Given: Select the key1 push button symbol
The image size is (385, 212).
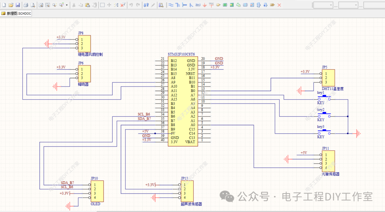Looking at the screenshot, I should coord(324,98).
